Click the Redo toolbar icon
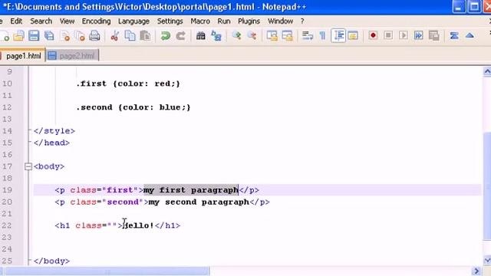 (180, 36)
